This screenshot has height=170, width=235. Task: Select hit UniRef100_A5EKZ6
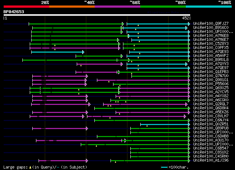click(211, 112)
